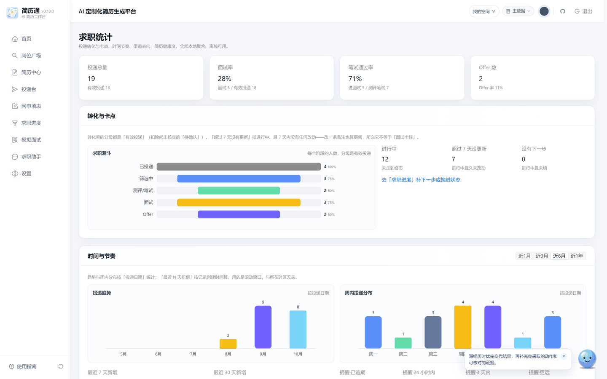The height and width of the screenshot is (379, 607).
Task: Open the 使用指南 user guide
Action: tap(23, 366)
